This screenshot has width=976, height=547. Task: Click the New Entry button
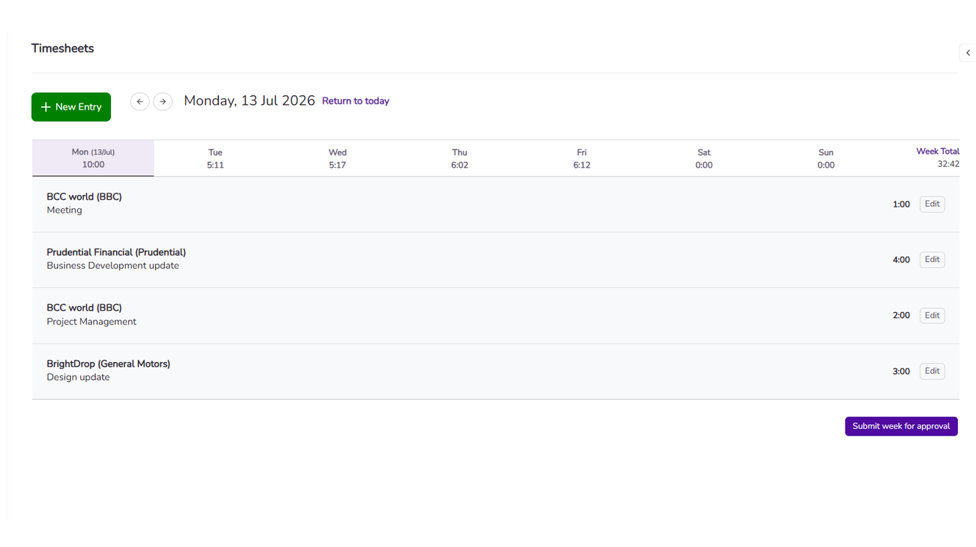point(71,107)
